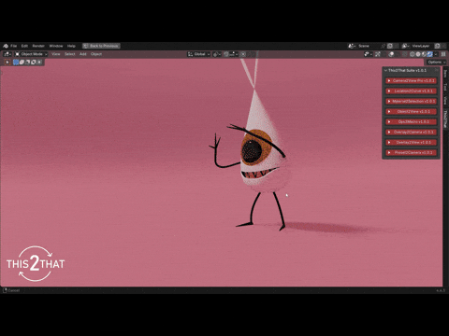
Task: Expand the Camera2View Pro section
Action: (411, 80)
